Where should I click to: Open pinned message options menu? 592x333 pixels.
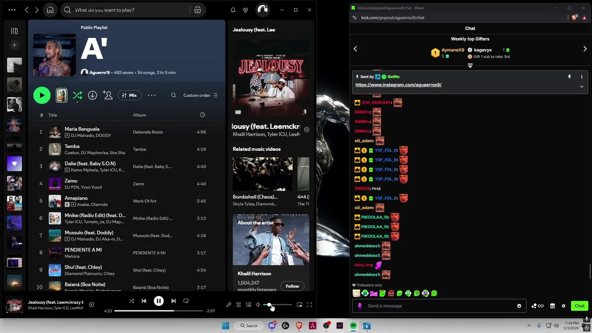coord(582,77)
